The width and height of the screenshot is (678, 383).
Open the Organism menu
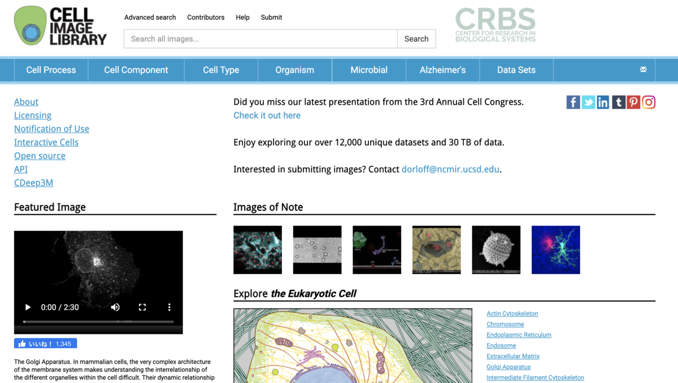pyautogui.click(x=295, y=70)
